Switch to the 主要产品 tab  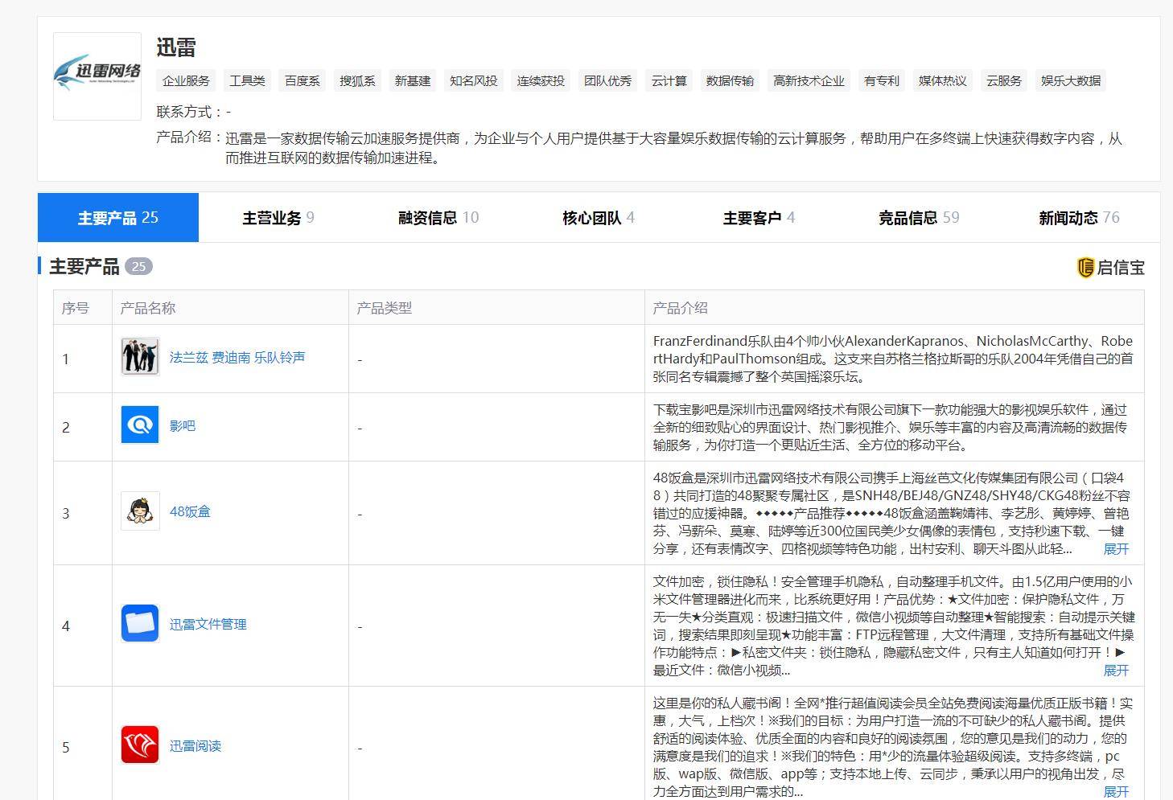point(118,217)
